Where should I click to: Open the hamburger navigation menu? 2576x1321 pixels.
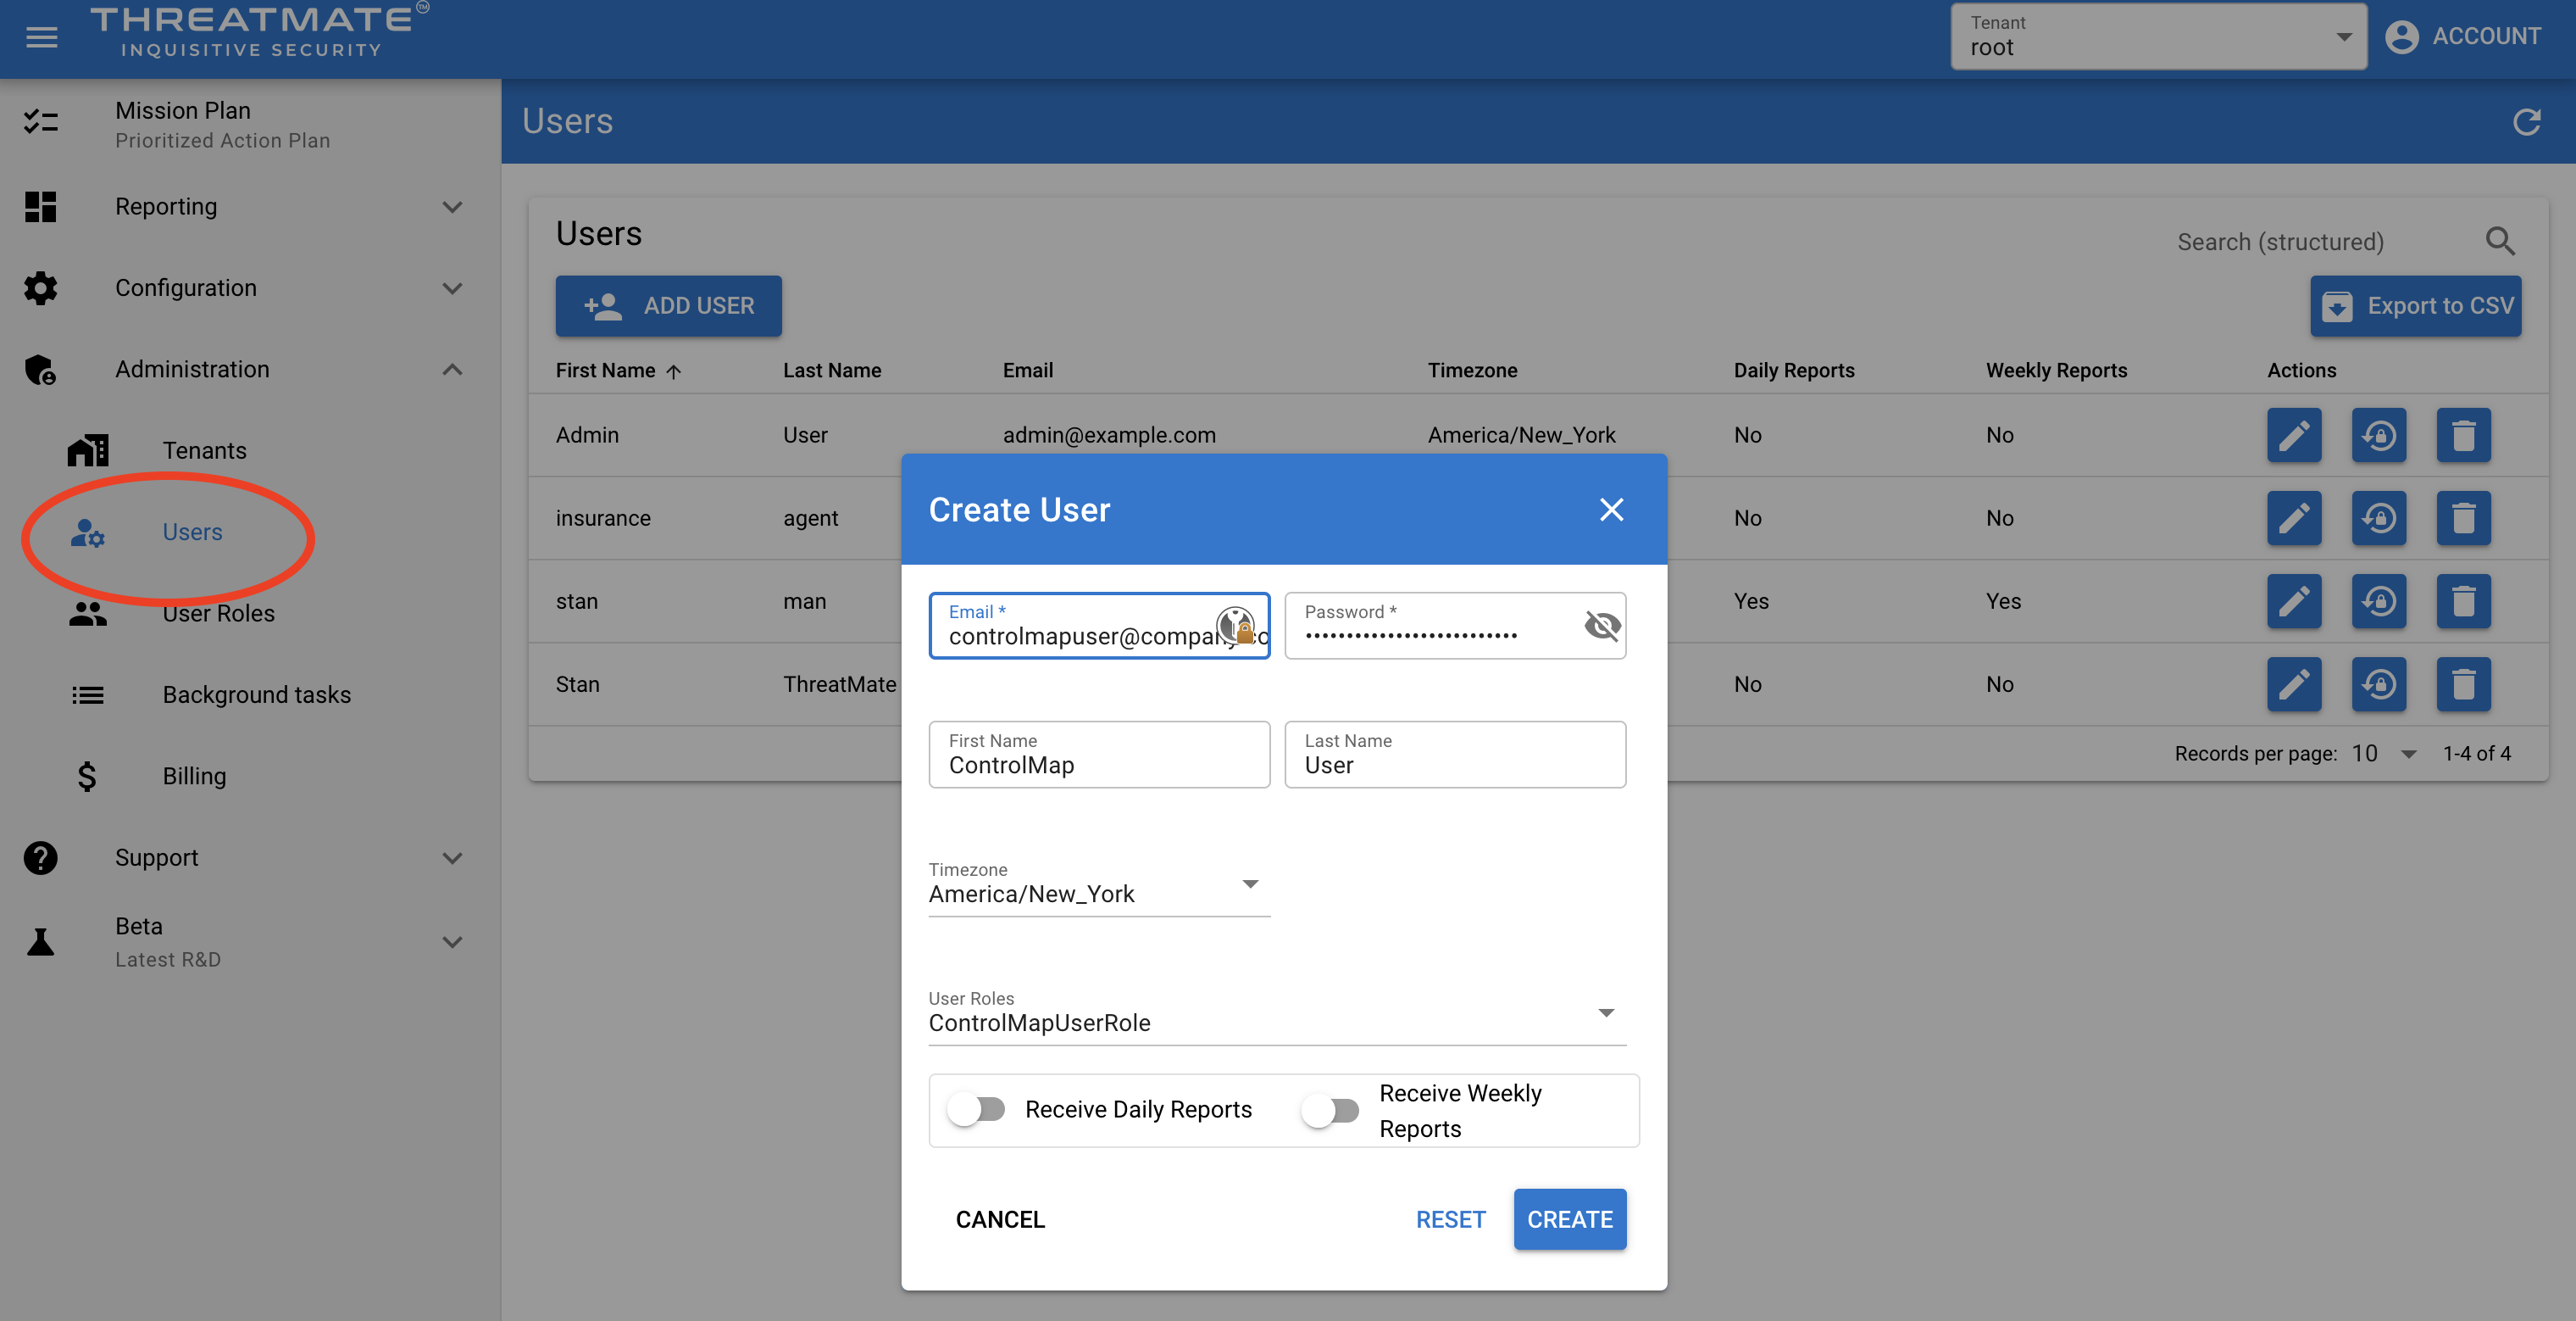click(41, 37)
